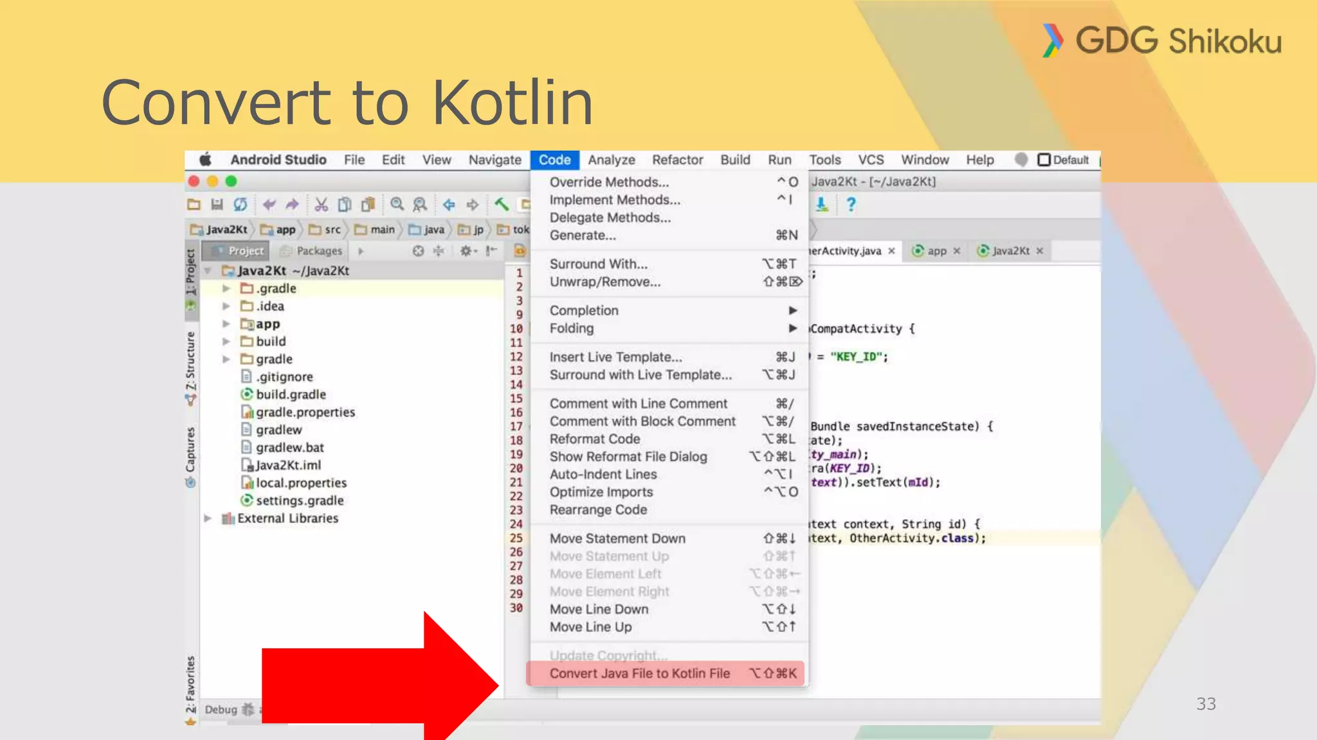Screen dimensions: 1317x740
Task: Select Move Statement Down
Action: click(669, 539)
